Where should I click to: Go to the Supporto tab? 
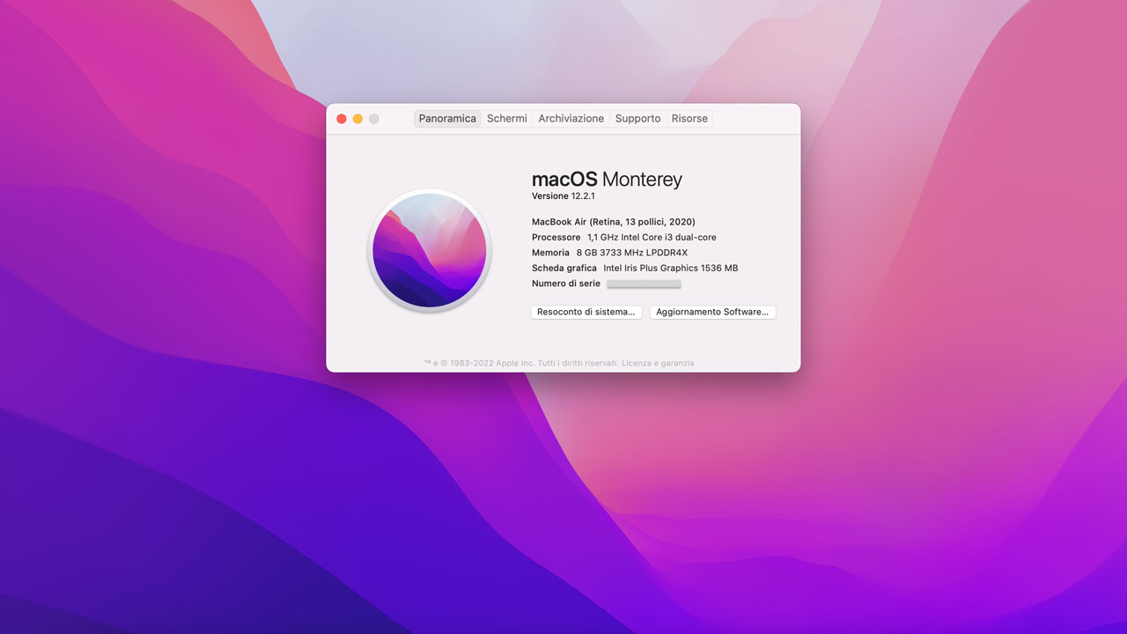[x=637, y=119]
